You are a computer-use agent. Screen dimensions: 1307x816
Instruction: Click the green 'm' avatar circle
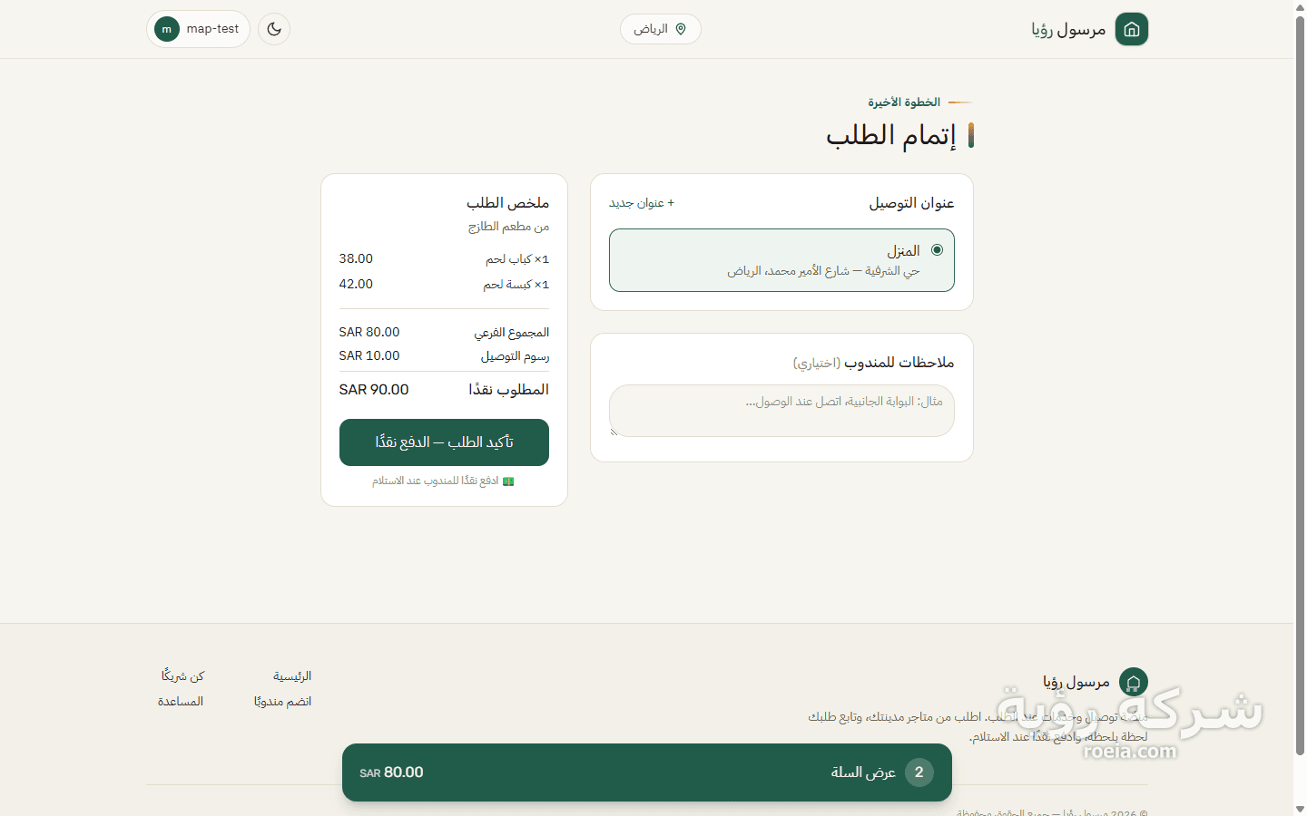point(167,29)
